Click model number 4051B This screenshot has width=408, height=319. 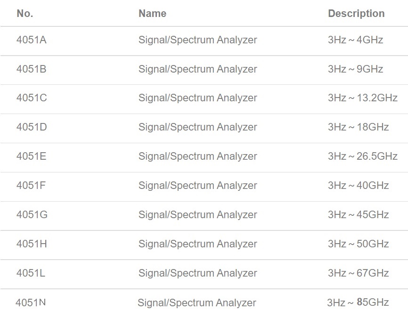32,69
